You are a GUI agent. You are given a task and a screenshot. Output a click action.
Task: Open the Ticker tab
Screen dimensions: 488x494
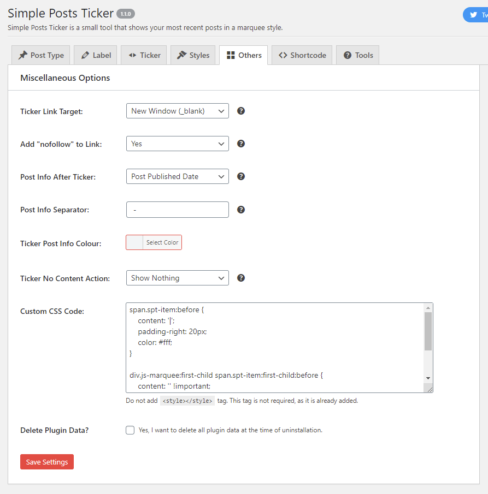[144, 55]
